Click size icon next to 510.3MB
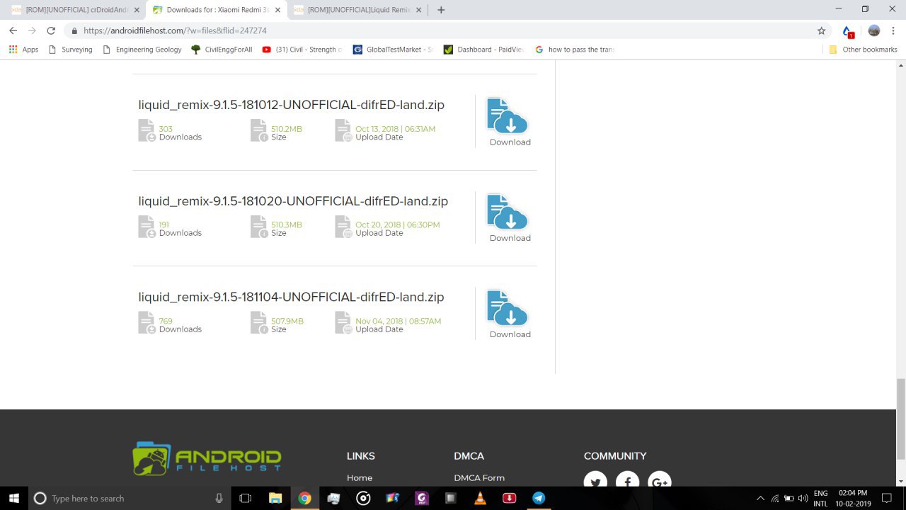 pyautogui.click(x=259, y=227)
